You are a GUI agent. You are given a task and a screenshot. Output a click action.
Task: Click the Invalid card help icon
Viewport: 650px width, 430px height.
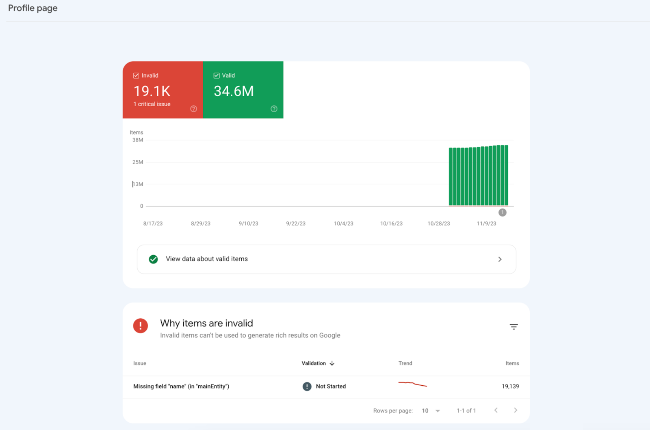[193, 109]
